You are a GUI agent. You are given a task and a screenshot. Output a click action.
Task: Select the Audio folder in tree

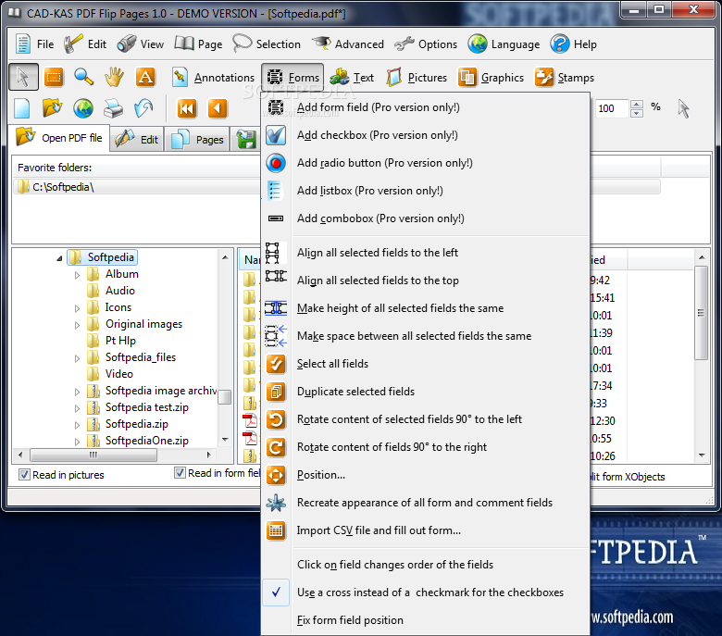coord(120,291)
